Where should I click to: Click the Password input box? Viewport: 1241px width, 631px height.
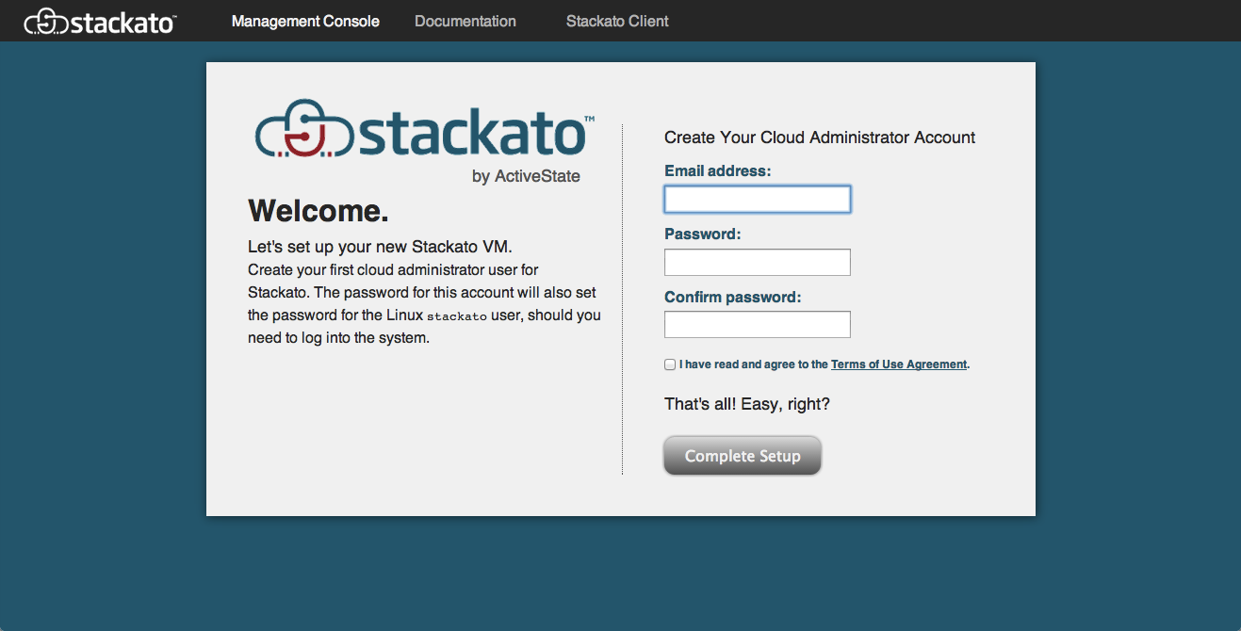[757, 263]
